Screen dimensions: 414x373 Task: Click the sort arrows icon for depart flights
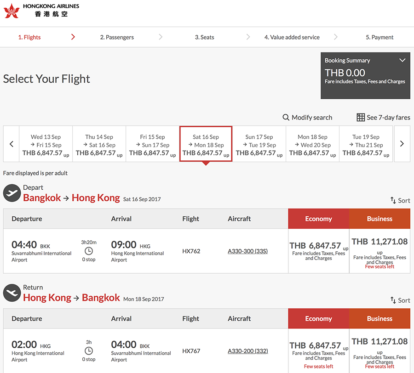pos(393,200)
